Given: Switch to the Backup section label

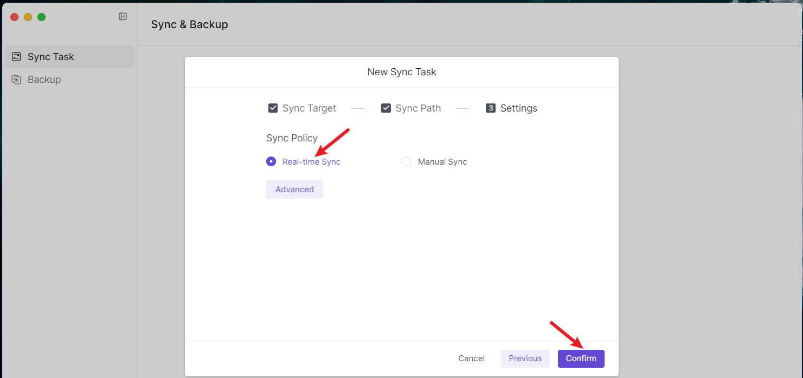Looking at the screenshot, I should [44, 80].
